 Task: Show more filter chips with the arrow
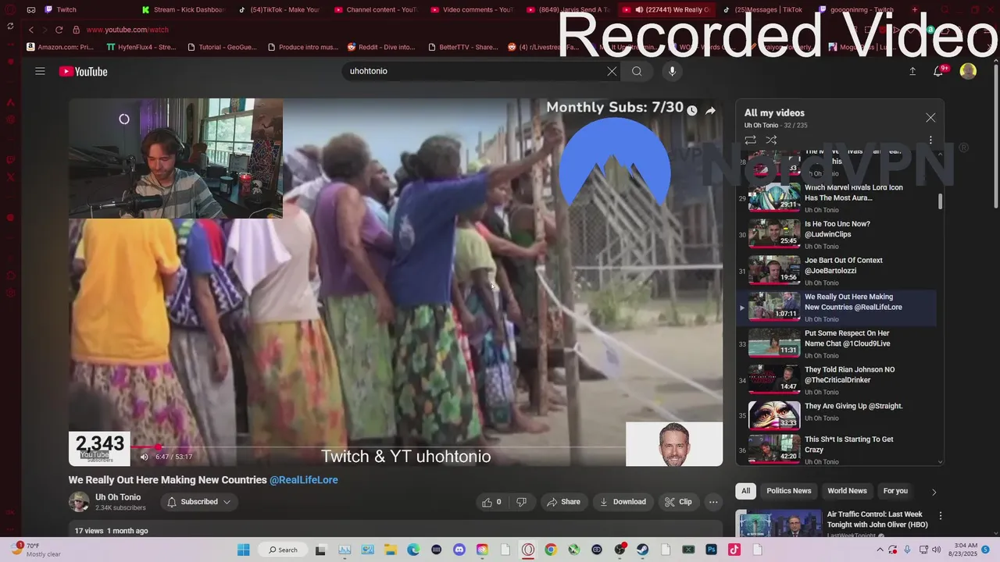(x=934, y=492)
